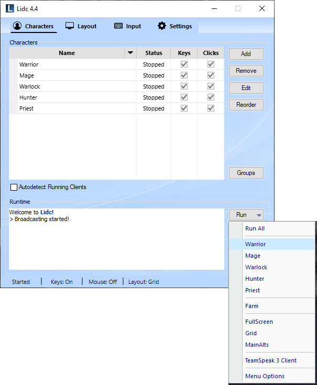Choose Warrior in the Run menu

pos(255,244)
